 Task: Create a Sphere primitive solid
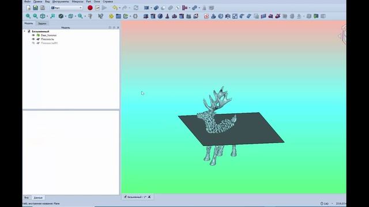(160, 16)
